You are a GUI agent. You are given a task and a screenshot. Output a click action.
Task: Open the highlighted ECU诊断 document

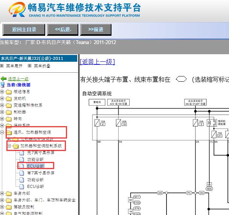point(35,166)
